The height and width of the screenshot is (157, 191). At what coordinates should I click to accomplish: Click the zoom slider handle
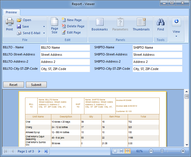[162, 151]
